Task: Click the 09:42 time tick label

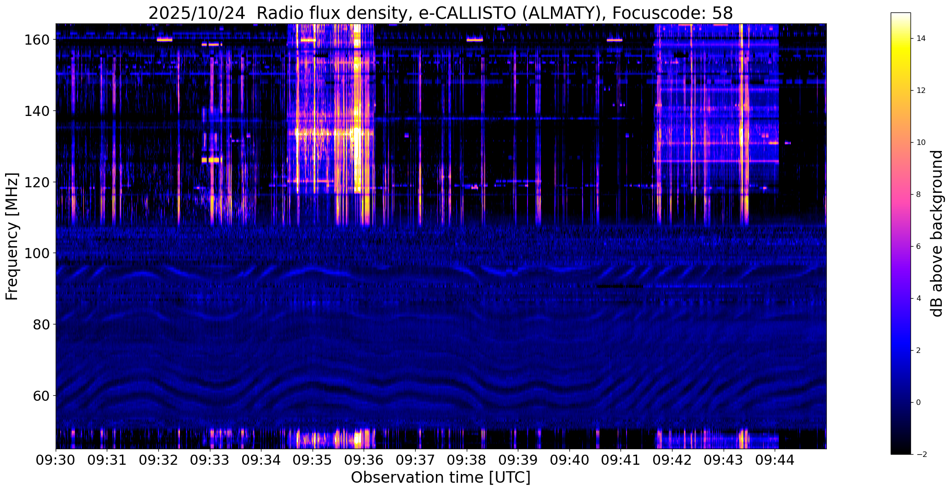Action: click(x=672, y=460)
